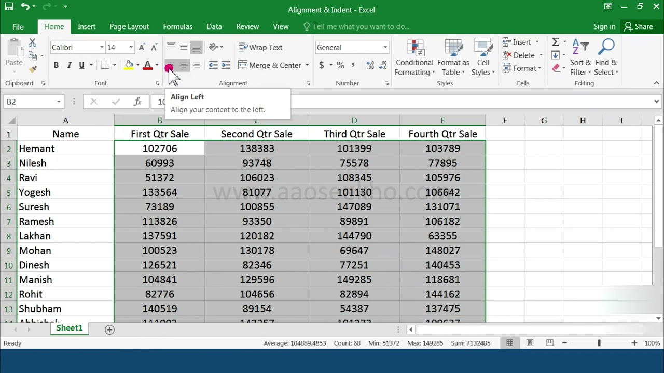Toggle Underline formatting
The image size is (664, 373).
tap(81, 65)
